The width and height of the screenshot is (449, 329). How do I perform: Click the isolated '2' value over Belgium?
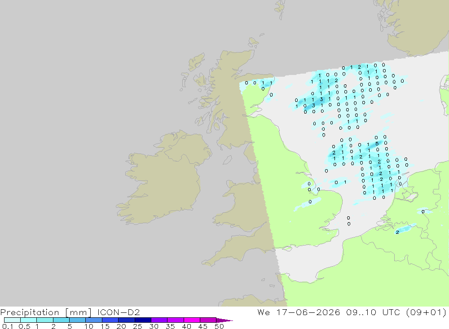pos(397,232)
